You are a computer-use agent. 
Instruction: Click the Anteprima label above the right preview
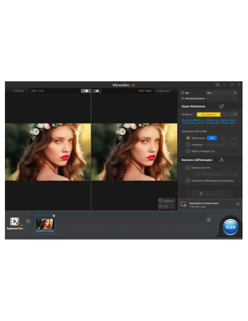(163, 91)
